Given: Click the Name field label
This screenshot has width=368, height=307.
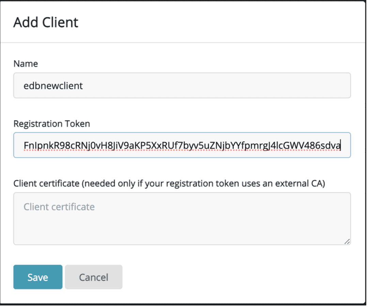Looking at the screenshot, I should (25, 63).
